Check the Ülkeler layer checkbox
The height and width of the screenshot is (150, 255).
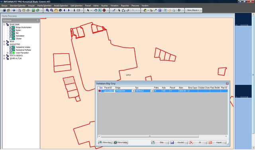pos(11,38)
